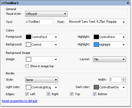This screenshot has width=132, height=108.
Task: Increase border Width with up arrow
Action: pos(124,78)
